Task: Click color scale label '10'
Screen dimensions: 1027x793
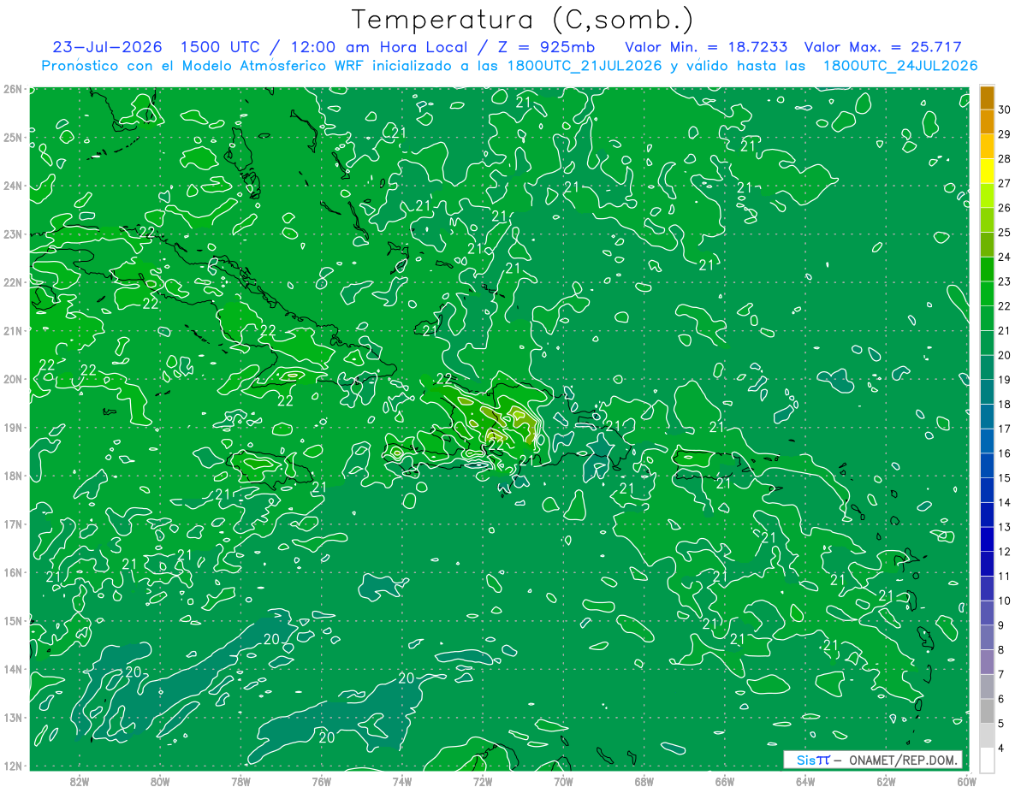Action: (x=1005, y=601)
